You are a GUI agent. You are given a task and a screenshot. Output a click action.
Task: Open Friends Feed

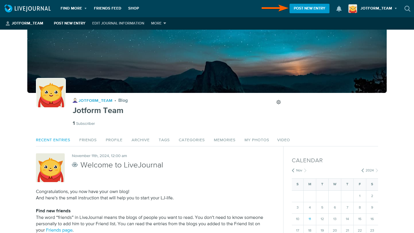(108, 8)
